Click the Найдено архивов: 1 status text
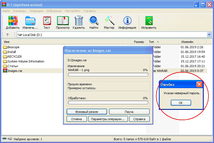 tap(28, 139)
